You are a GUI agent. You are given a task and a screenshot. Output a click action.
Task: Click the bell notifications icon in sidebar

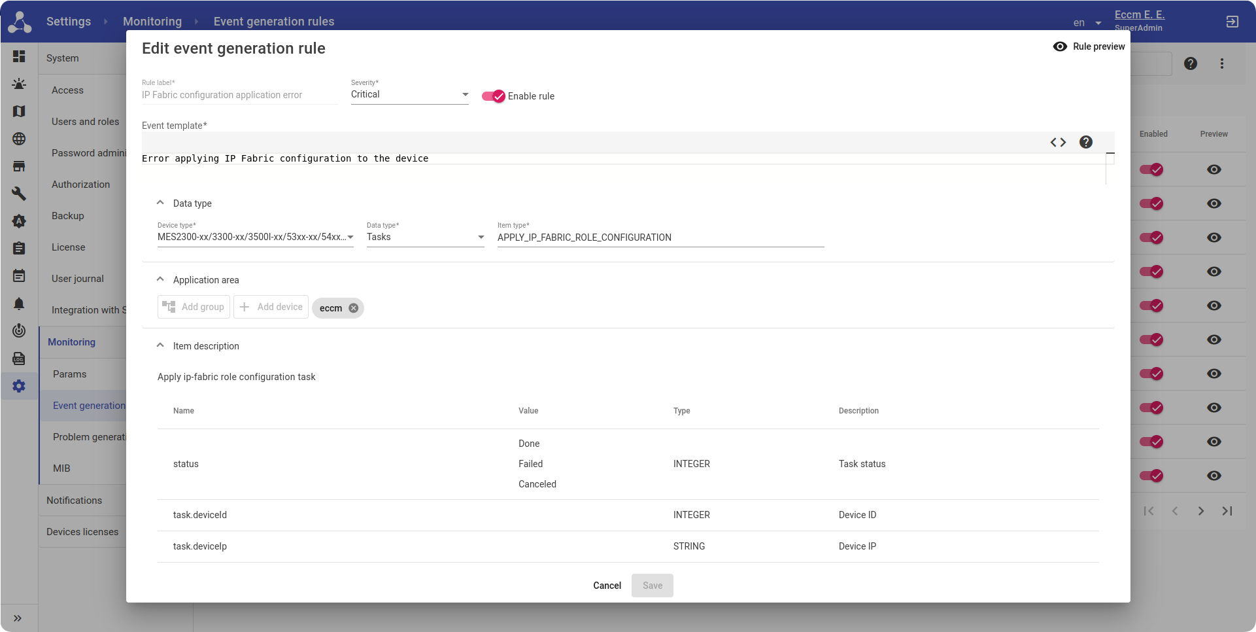tap(19, 304)
